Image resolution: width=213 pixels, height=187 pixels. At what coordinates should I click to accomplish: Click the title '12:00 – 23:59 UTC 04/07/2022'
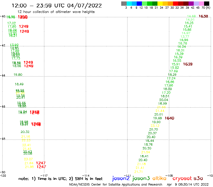(x=57, y=5)
